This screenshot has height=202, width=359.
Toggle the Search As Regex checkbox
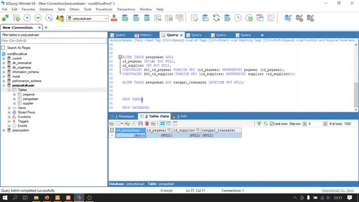[x=3, y=48]
